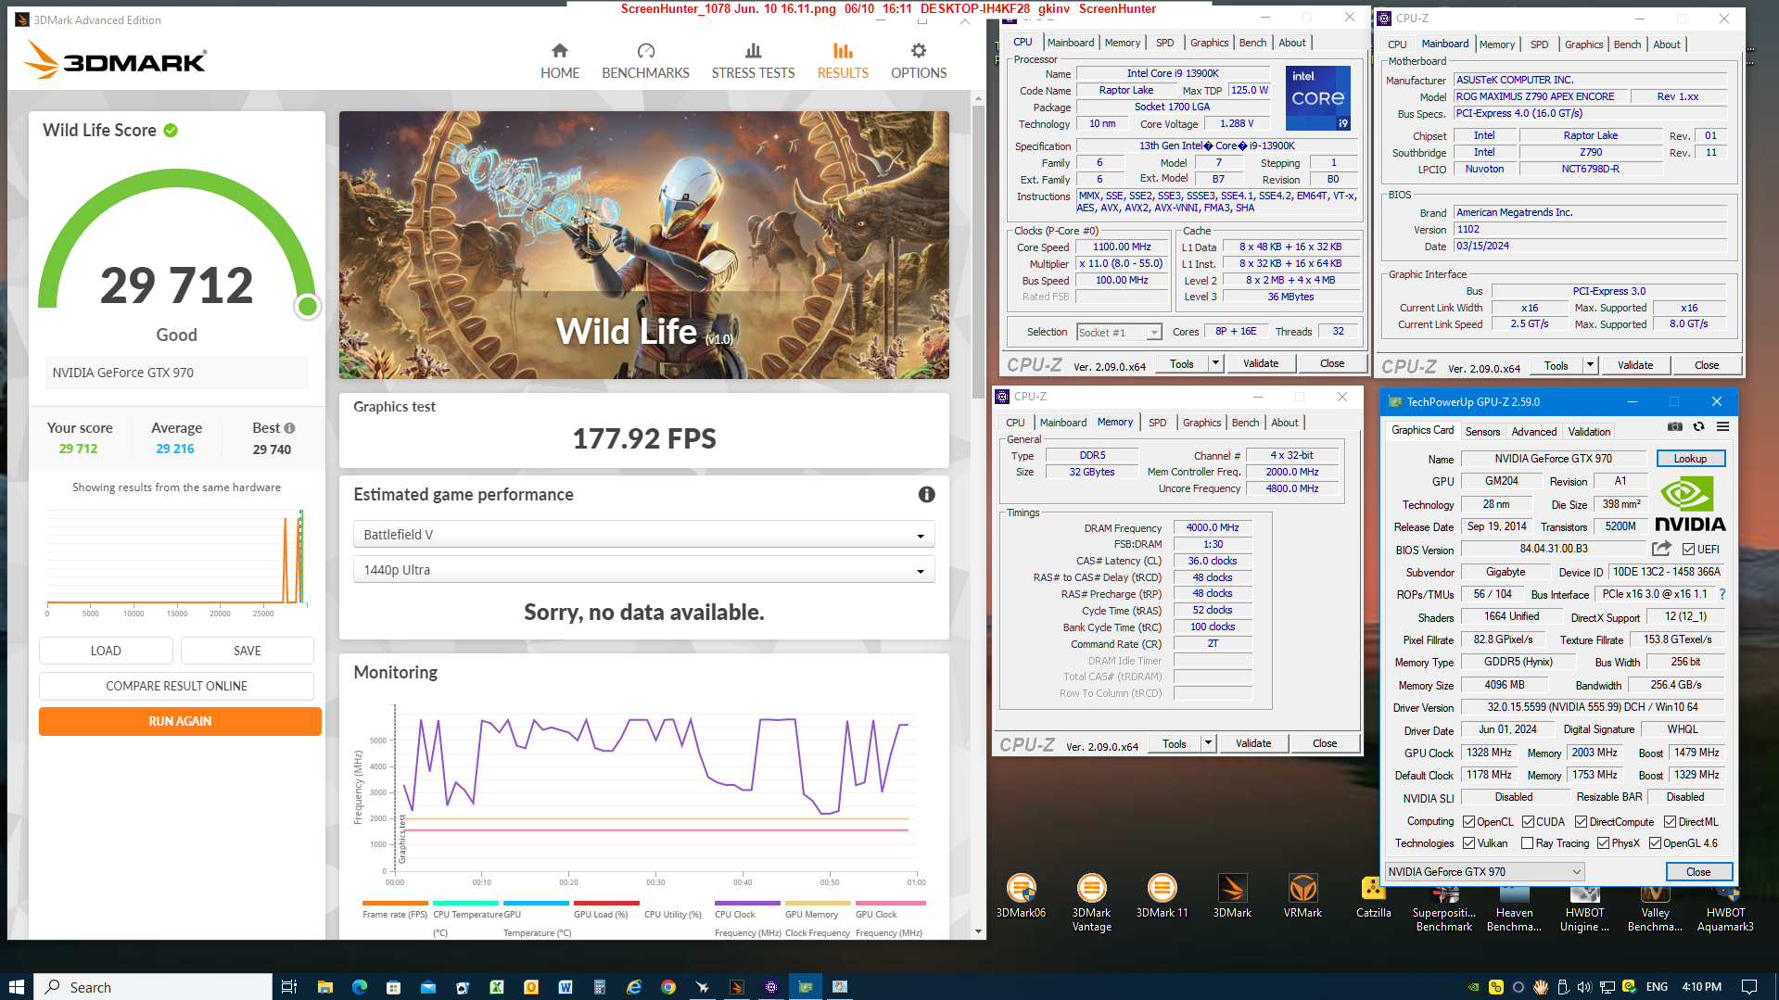Go to HOME in 3DMark

click(560, 61)
